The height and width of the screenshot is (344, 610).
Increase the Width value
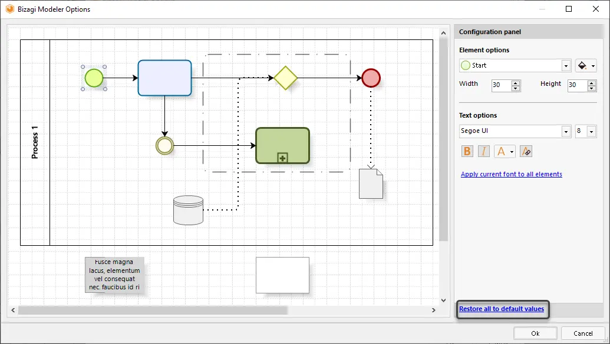point(516,82)
